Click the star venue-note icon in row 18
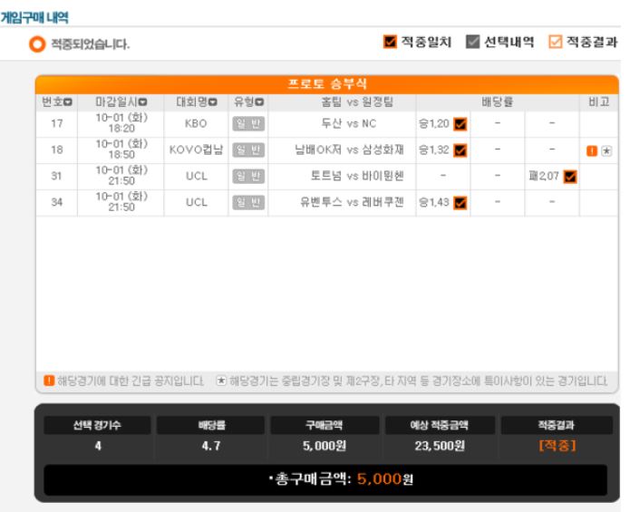Image resolution: width=630 pixels, height=512 pixels. point(606,151)
